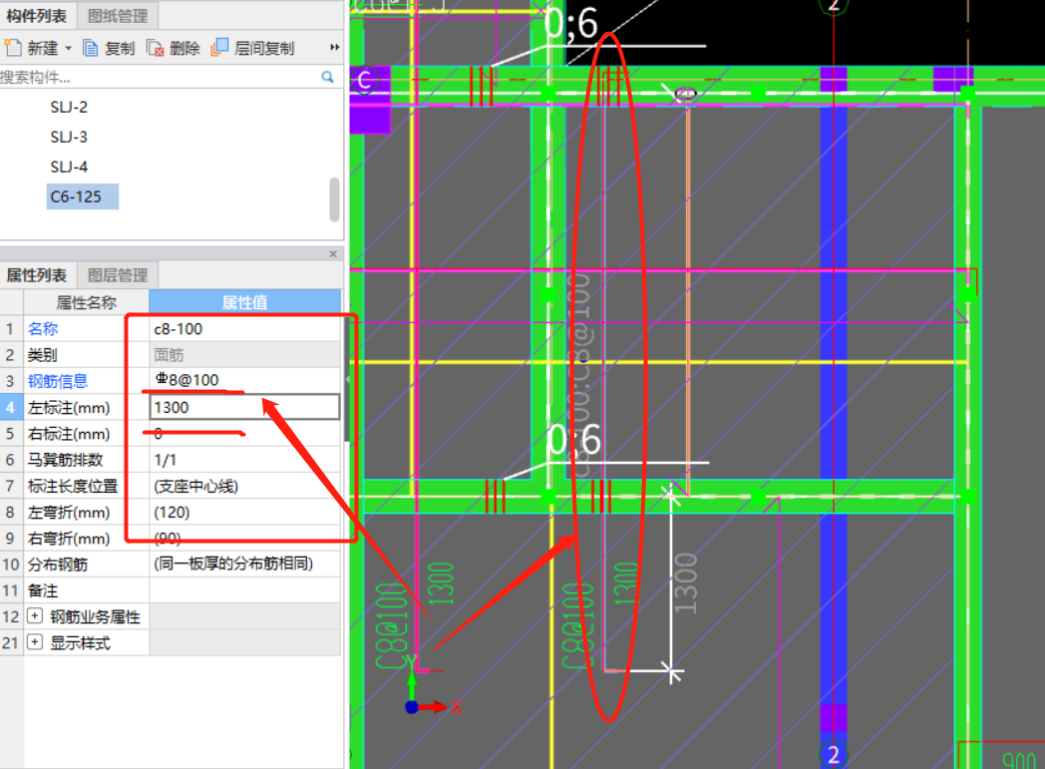This screenshot has height=769, width=1045.
Task: Click the 左标注 value 1300 field
Action: click(x=244, y=407)
